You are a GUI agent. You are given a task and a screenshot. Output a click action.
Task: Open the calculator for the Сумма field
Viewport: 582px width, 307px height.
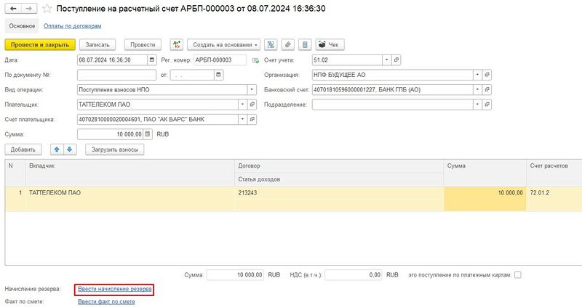(148, 134)
